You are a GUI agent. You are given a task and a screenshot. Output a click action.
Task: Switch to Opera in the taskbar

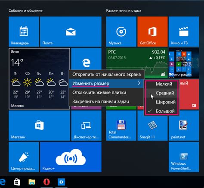46,182
